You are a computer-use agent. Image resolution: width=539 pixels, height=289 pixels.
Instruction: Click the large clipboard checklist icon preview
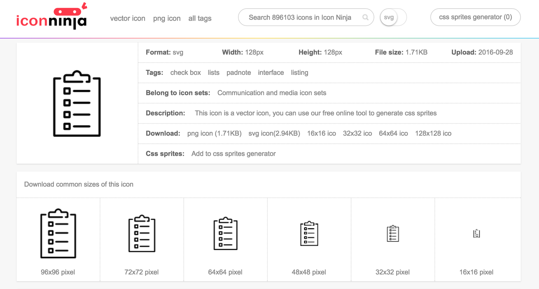coord(77,103)
